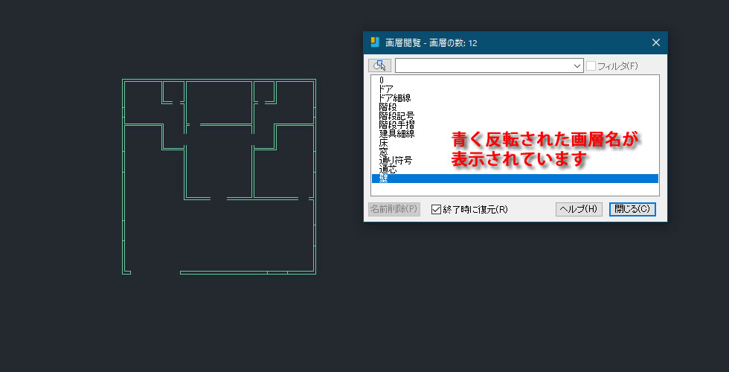The width and height of the screenshot is (729, 372).
Task: Click the select-objects pick icon button
Action: pos(380,65)
